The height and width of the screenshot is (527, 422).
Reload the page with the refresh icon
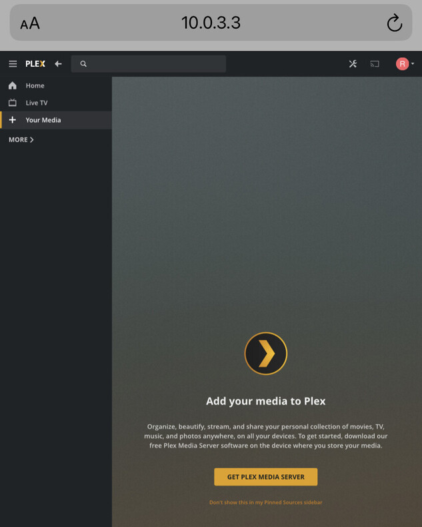click(395, 23)
